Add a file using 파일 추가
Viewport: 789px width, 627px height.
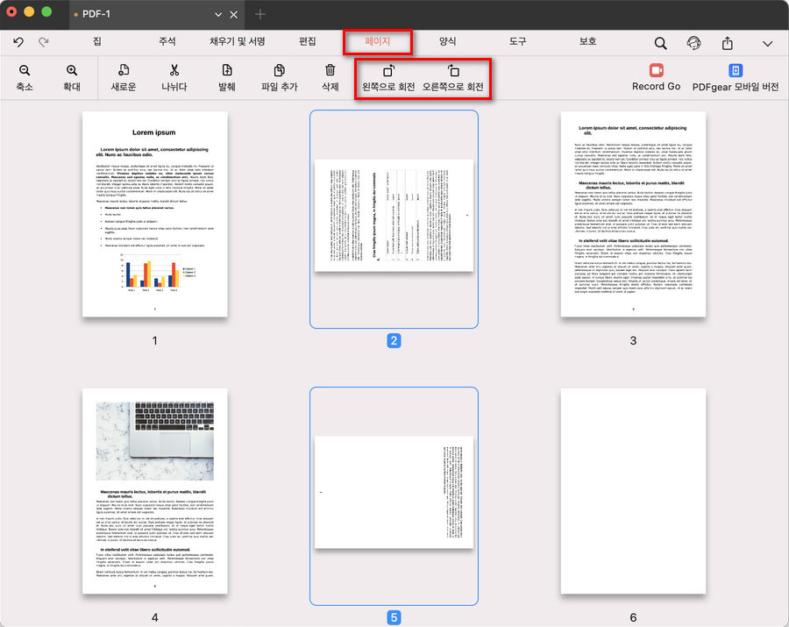[279, 71]
